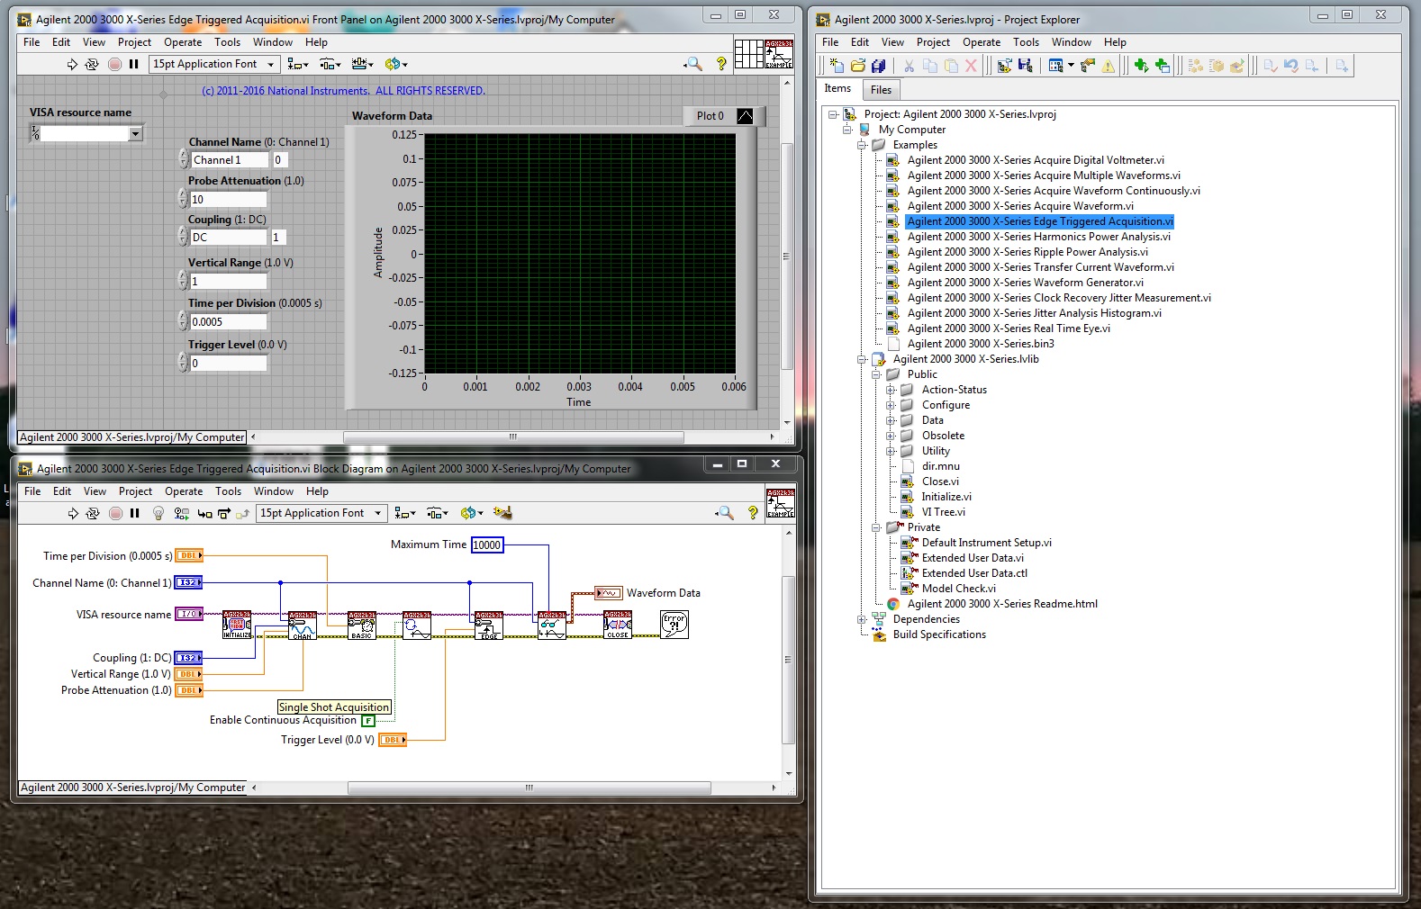Open Resize Objects menu in Front Panel toolbar
The height and width of the screenshot is (909, 1421).
coord(363,64)
